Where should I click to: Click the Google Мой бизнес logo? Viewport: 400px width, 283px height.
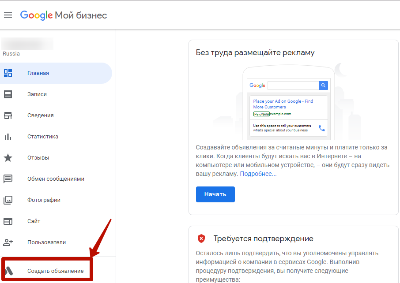point(64,15)
